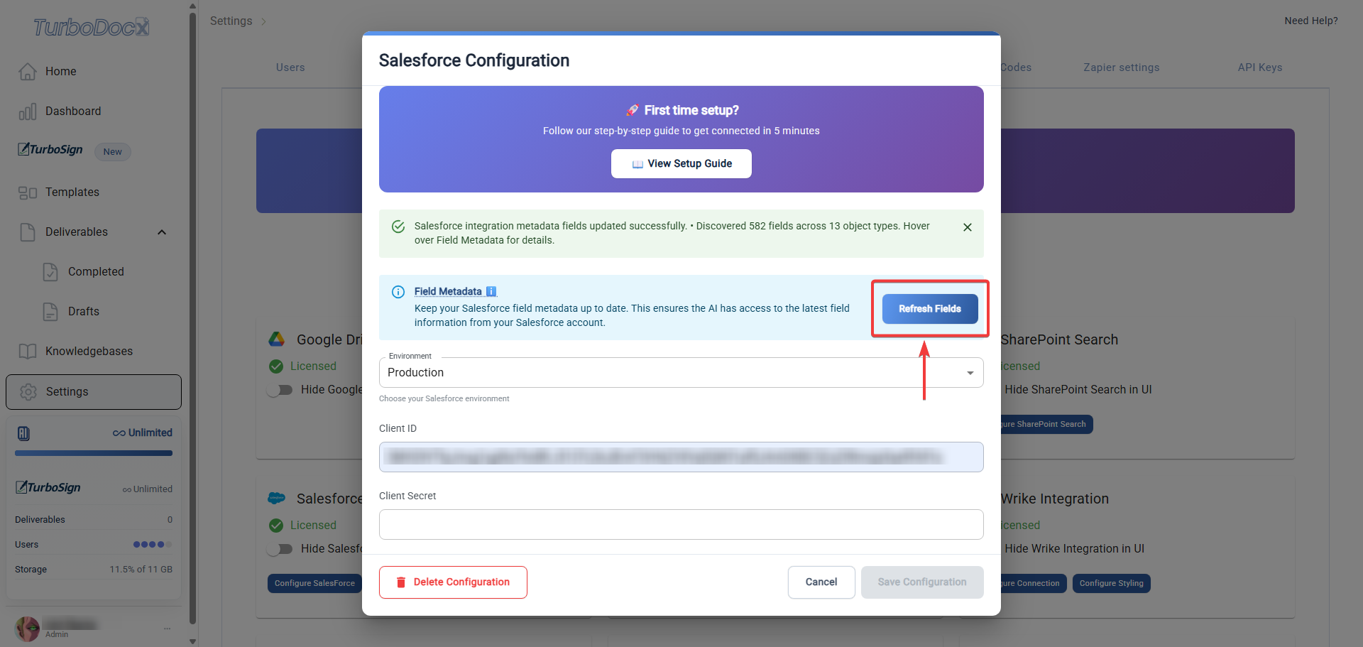Click the Templates icon in sidebar
This screenshot has width=1363, height=647.
pos(28,192)
